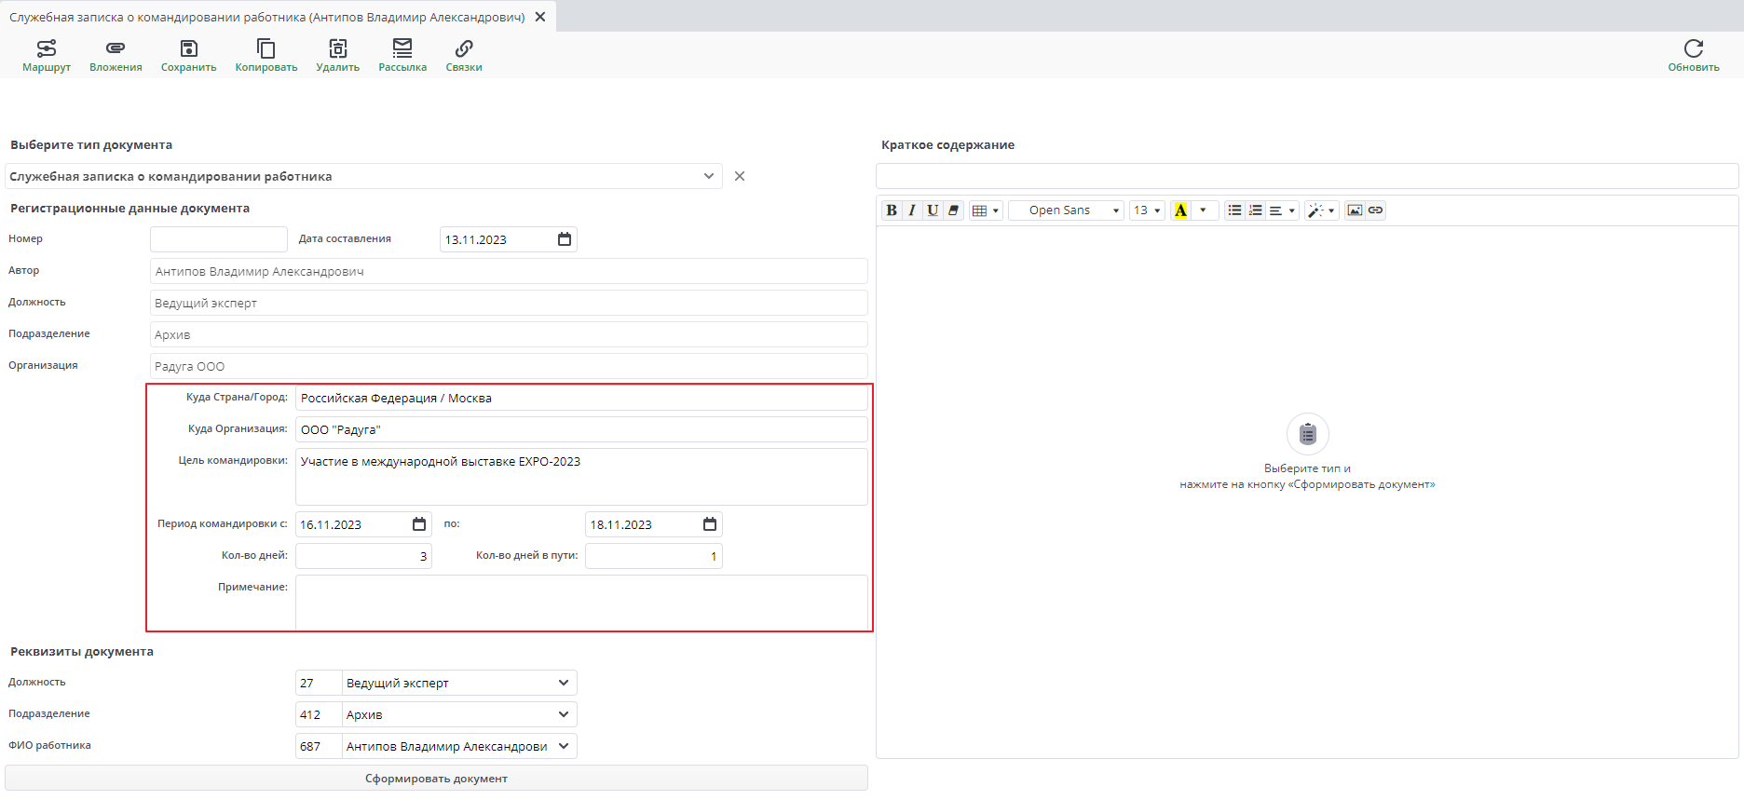Click Сформировать документ button
Image resolution: width=1744 pixels, height=800 pixels.
tap(436, 778)
